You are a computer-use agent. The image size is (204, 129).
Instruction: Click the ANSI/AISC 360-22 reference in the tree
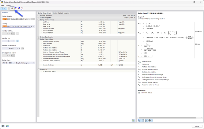pyautogui.click(x=51, y=71)
